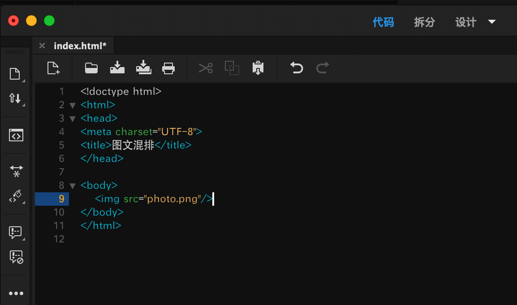Switch to 设计 (Design) view

465,22
